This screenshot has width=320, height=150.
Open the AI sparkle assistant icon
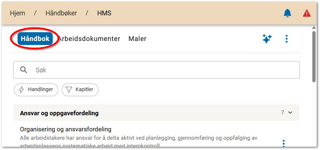click(267, 39)
